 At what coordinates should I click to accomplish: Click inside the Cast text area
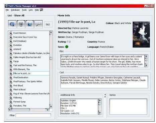click(104, 82)
